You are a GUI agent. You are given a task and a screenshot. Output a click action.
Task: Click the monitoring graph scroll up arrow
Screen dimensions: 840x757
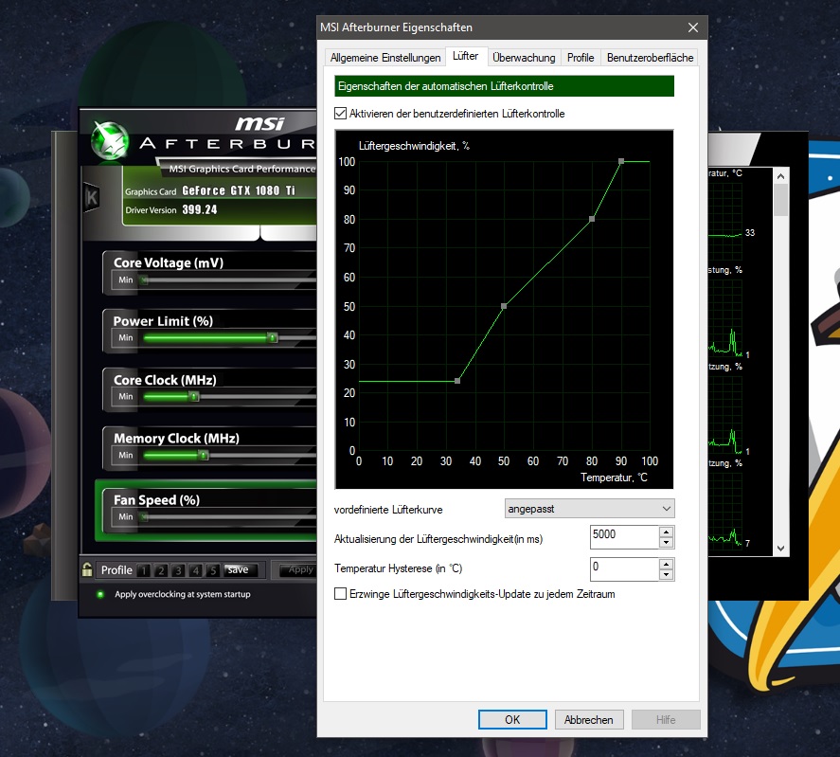pos(780,176)
